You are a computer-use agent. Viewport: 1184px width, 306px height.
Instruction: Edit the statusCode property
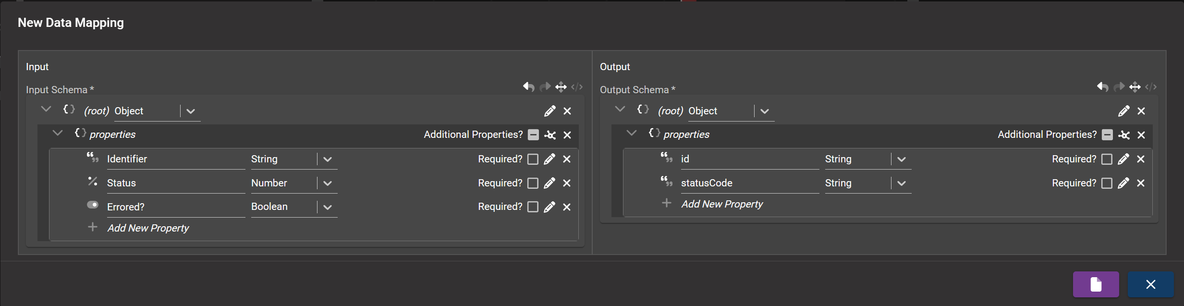pos(1123,183)
